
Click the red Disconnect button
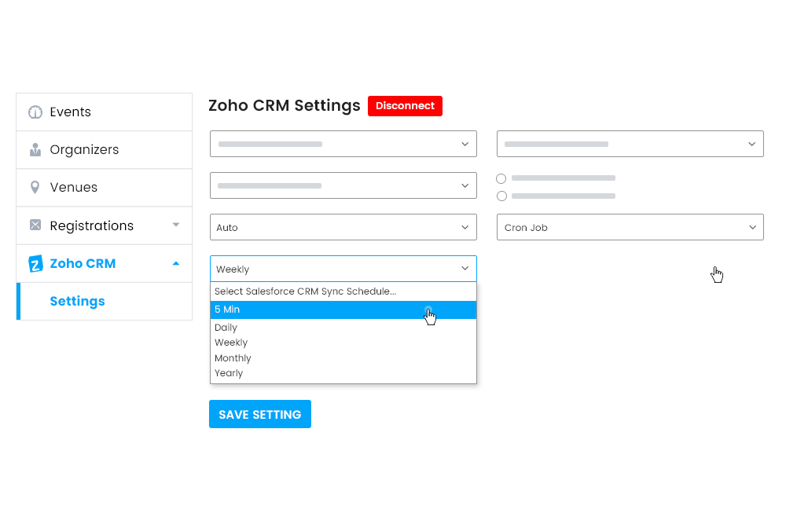pyautogui.click(x=405, y=105)
